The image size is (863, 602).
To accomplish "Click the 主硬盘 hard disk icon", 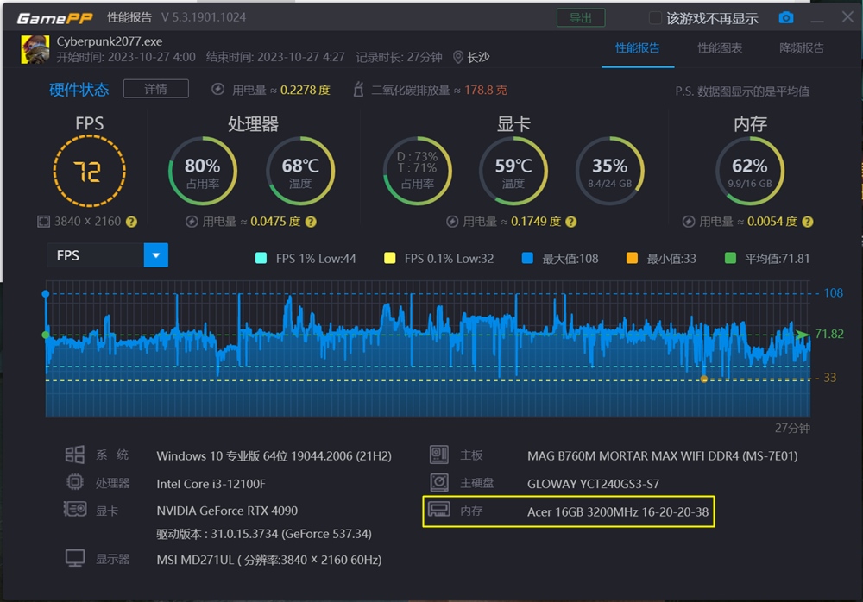I will 439,483.
